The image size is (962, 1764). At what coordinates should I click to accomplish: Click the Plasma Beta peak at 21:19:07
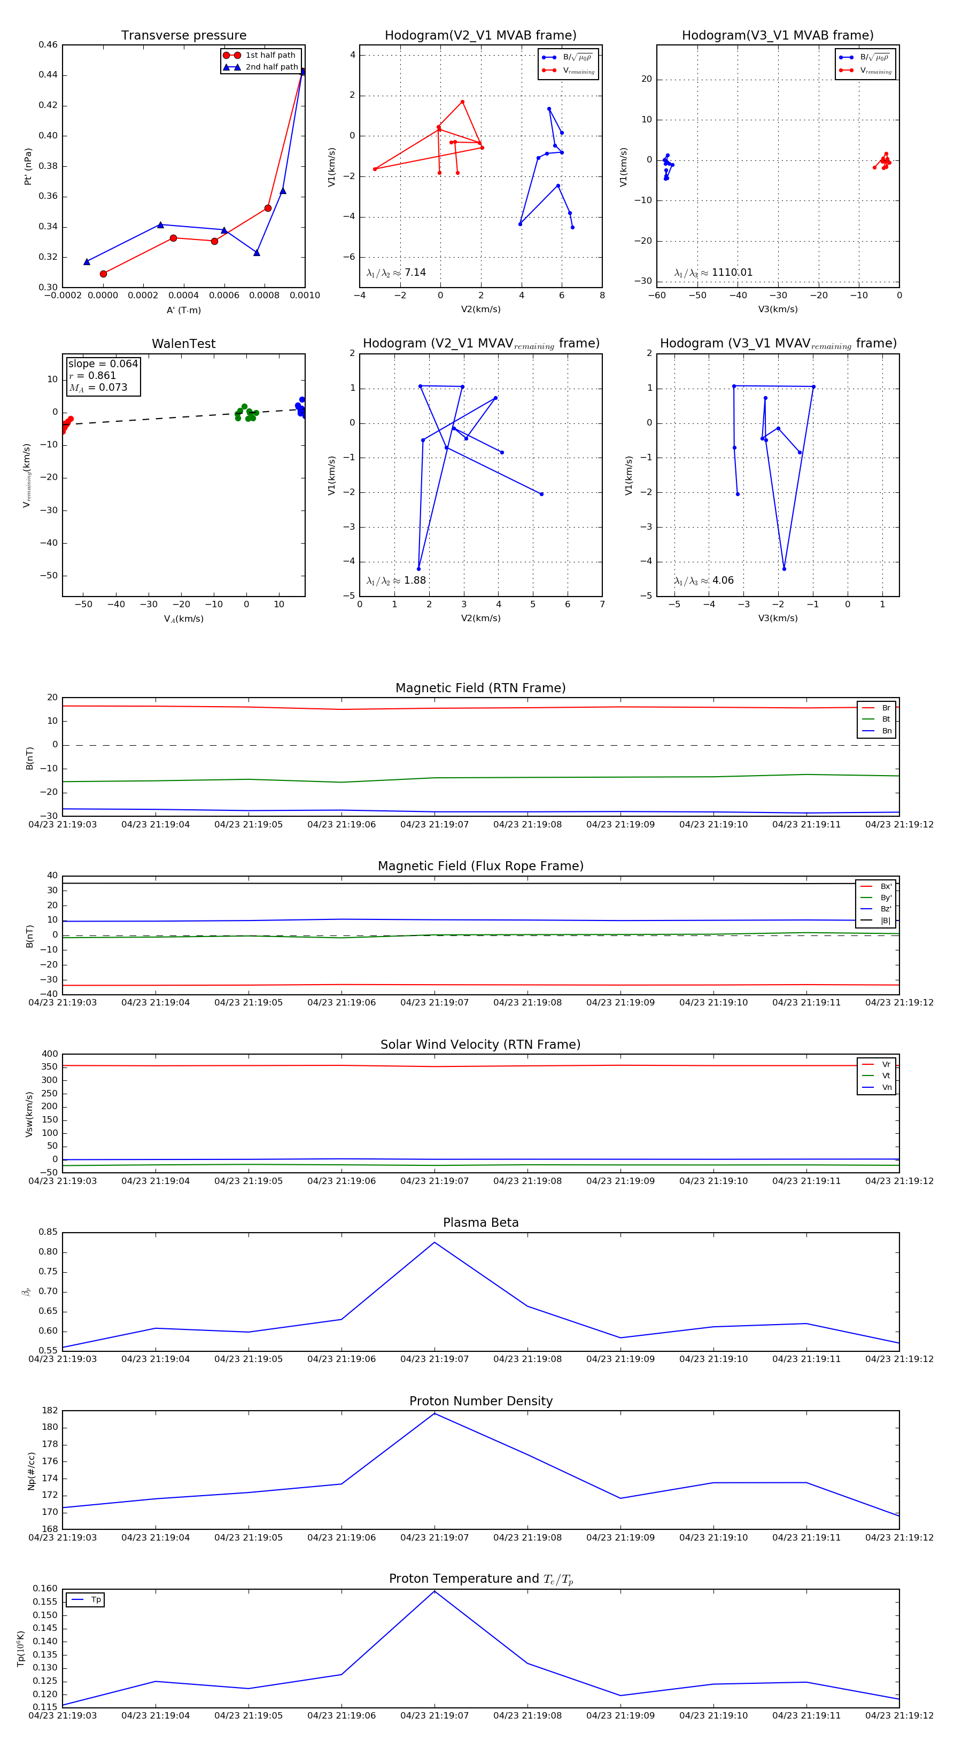point(434,1243)
